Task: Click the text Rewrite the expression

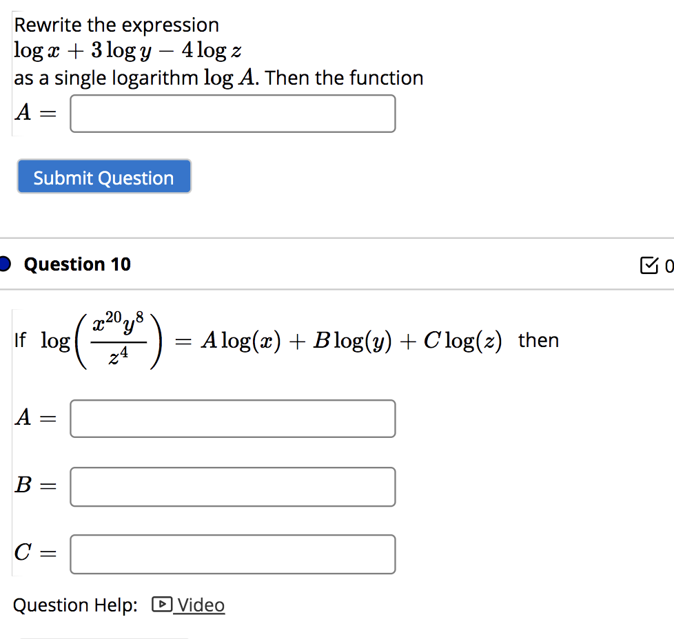Action: pos(116,25)
